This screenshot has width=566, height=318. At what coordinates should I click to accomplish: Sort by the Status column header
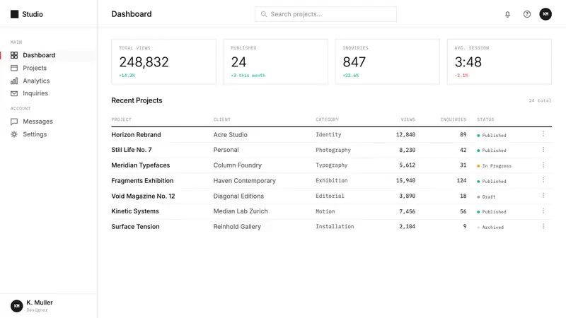click(485, 119)
